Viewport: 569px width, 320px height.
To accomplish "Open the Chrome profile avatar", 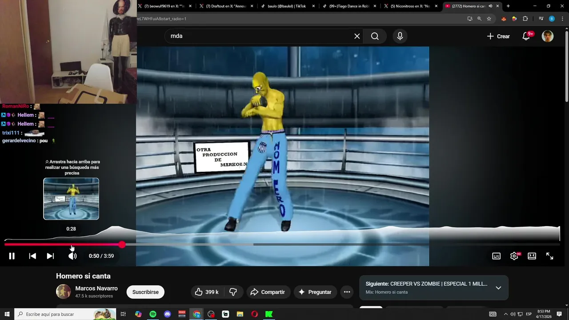I will tap(552, 19).
